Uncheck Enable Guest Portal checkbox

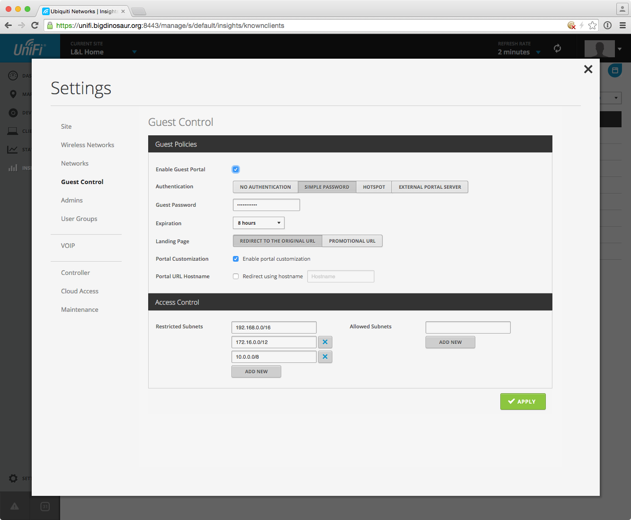point(236,169)
